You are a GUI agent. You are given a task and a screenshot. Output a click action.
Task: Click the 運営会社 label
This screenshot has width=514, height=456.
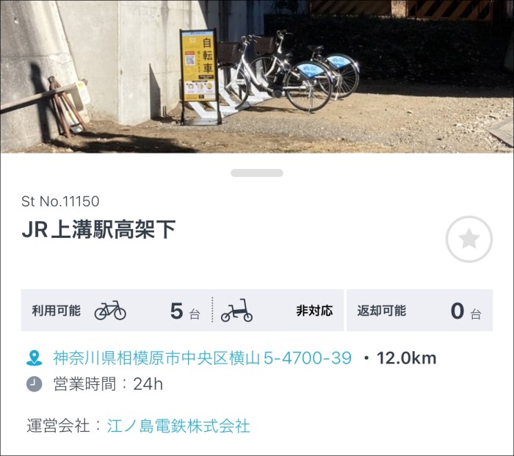58,426
